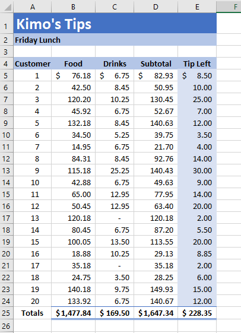Select the Friday Lunch cell
Image resolution: width=241 pixels, height=333 pixels.
pos(115,40)
